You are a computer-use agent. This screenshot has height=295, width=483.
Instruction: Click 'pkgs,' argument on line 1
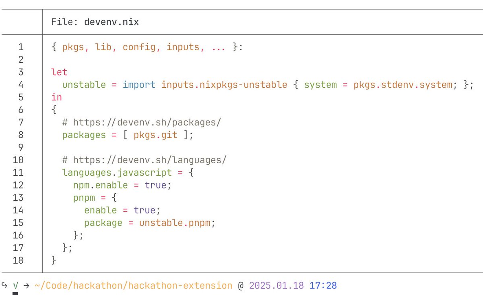76,47
